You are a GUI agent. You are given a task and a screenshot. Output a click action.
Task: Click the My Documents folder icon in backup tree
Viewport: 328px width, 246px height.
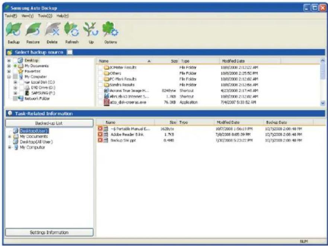click(x=16, y=136)
